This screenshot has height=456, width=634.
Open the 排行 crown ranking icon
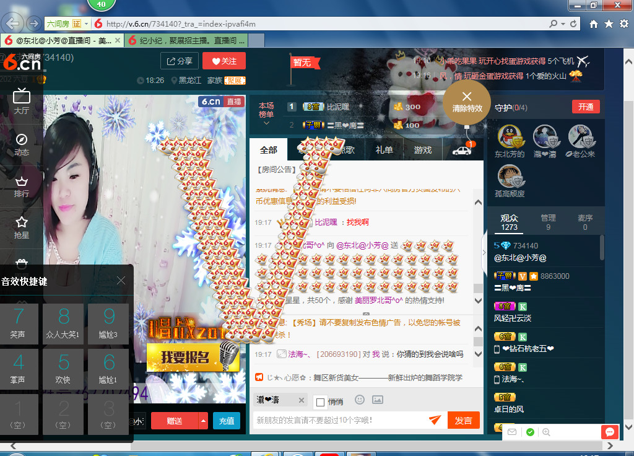tap(22, 186)
